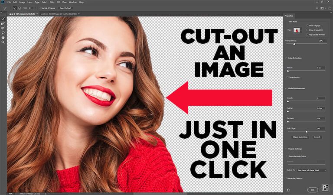Open the View menu

64,2
